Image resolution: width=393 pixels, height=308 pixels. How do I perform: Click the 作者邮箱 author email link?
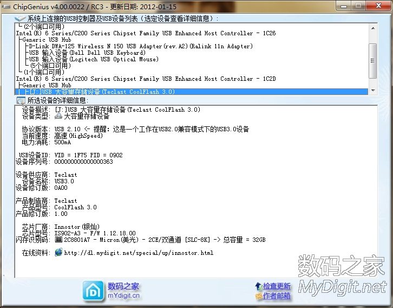pos(277,296)
